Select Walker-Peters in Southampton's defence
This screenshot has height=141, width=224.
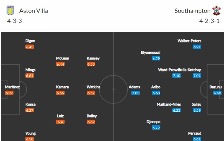pos(189,41)
